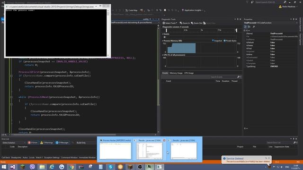
Task: Close the middle Results thumbnail preview
Action: [164, 140]
